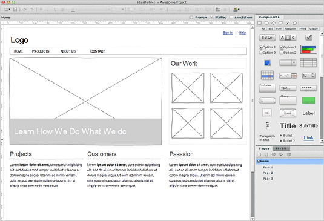
Task: Open the color chart dropdown in toolbar
Action: (x=236, y=10)
